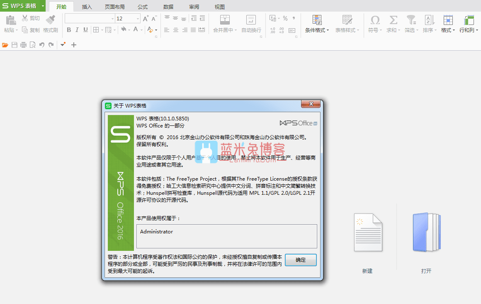
Task: Click the Paste (粘贴) clipboard icon
Action: tap(10, 20)
